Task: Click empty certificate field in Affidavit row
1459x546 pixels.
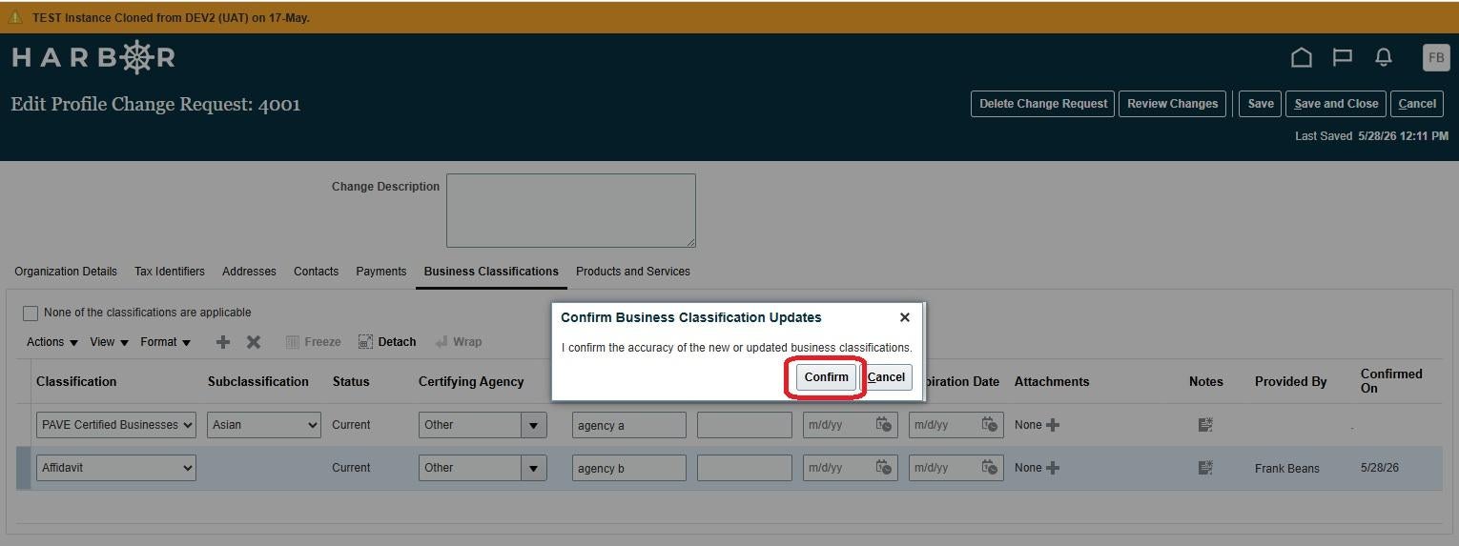Action: click(x=745, y=468)
